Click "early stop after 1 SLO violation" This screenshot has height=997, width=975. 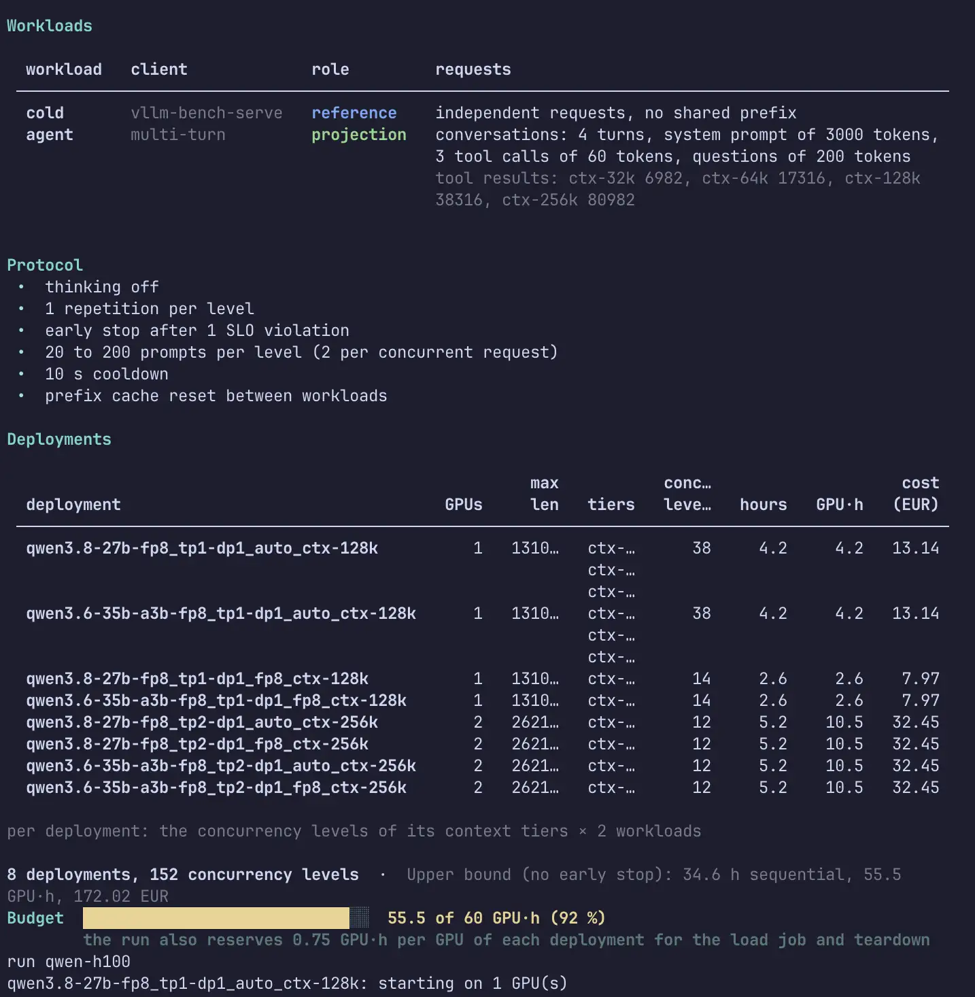pos(197,331)
